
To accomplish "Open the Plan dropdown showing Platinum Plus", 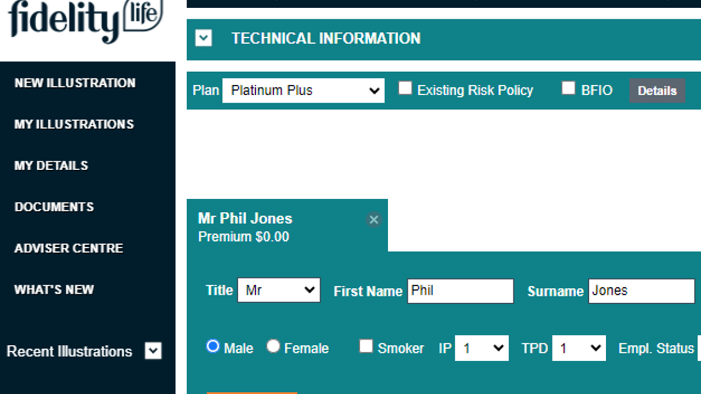I will [x=303, y=90].
